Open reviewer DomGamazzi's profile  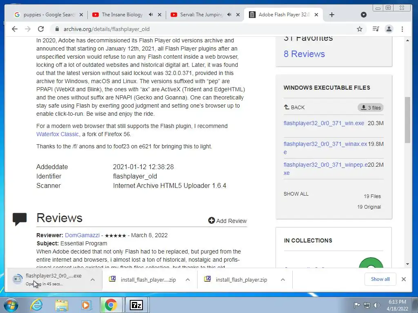click(82, 235)
